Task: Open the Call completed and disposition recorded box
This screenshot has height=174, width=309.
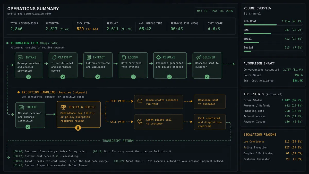Action: pyautogui.click(x=210, y=122)
